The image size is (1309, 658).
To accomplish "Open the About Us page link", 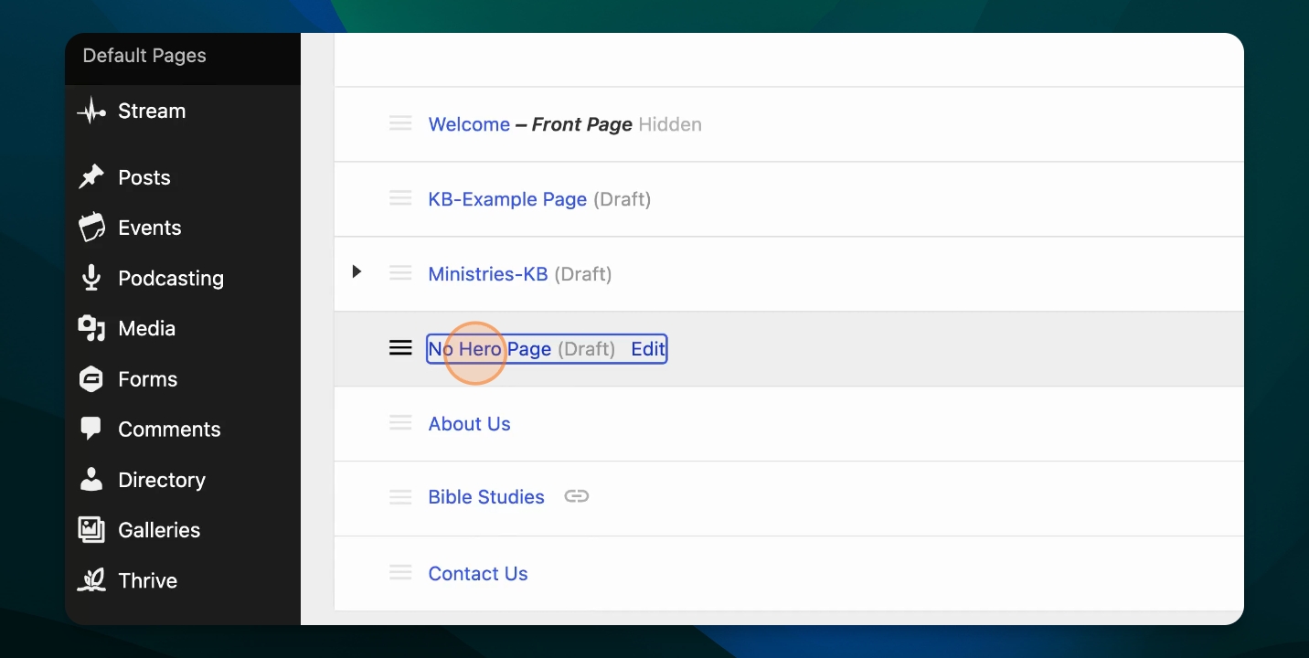I will [470, 424].
